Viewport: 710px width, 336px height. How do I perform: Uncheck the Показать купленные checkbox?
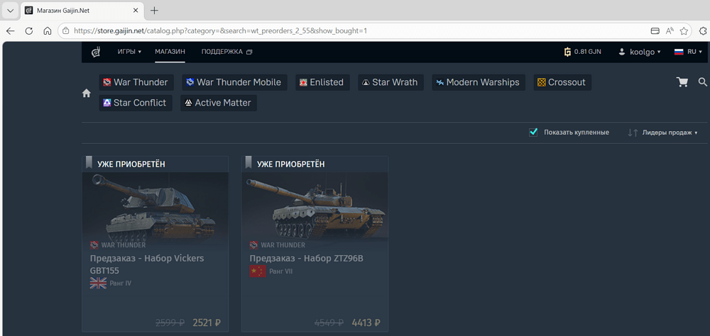[533, 133]
